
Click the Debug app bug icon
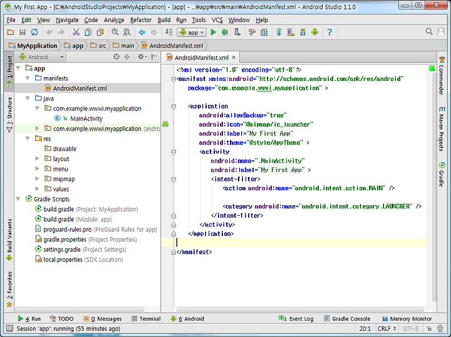point(225,32)
